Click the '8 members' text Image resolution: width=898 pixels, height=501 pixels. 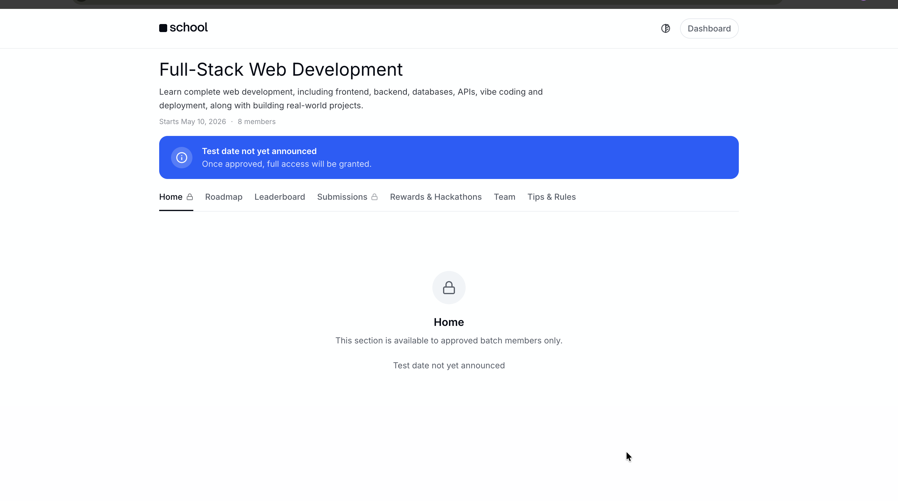pos(256,122)
